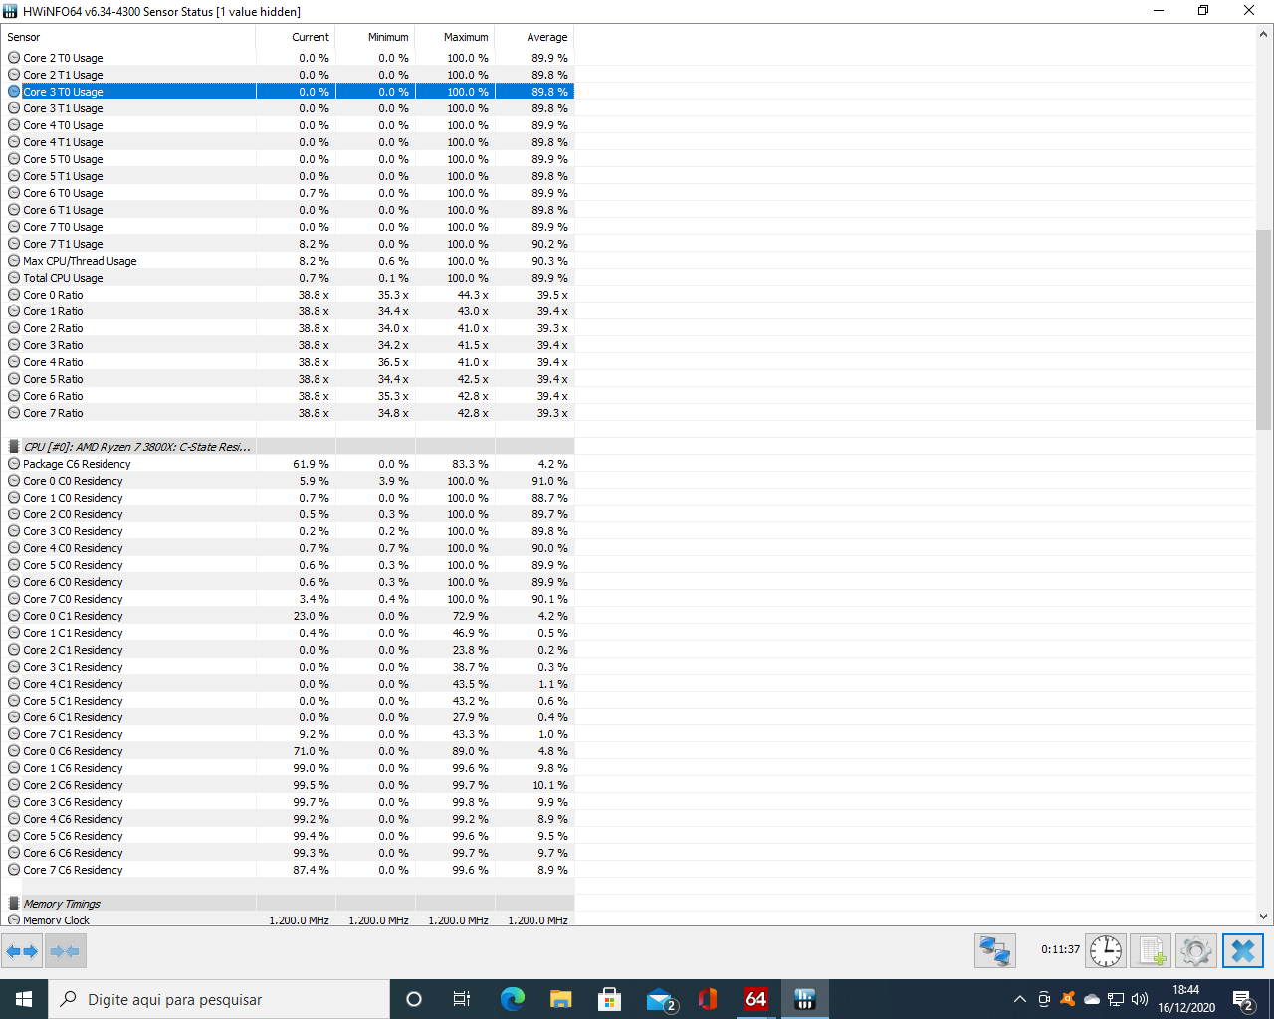Switch to the red 64 app in taskbar
1274x1019 pixels.
pos(756,999)
